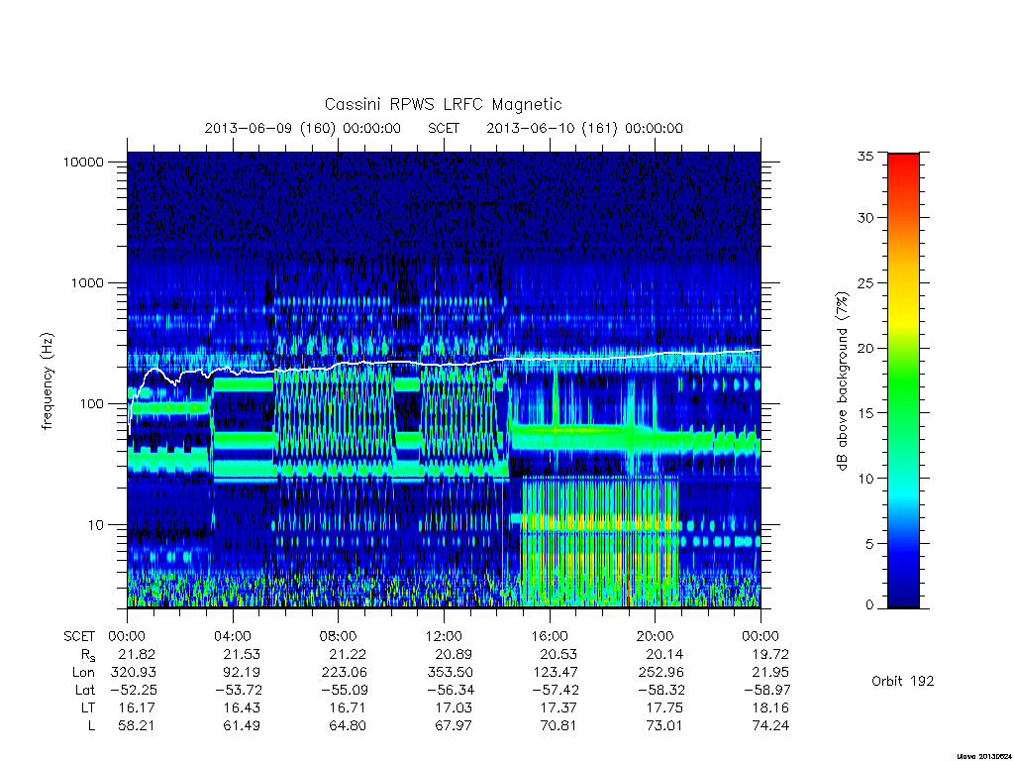Image resolution: width=1014 pixels, height=761 pixels.
Task: Click the 04:00 time axis label
Action: coord(233,636)
